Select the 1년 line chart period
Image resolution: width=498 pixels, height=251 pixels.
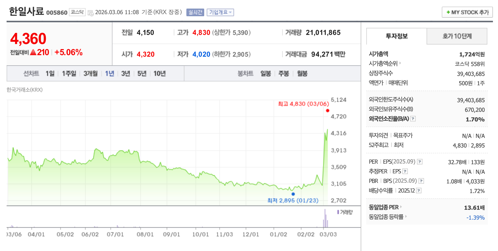pyautogui.click(x=110, y=74)
